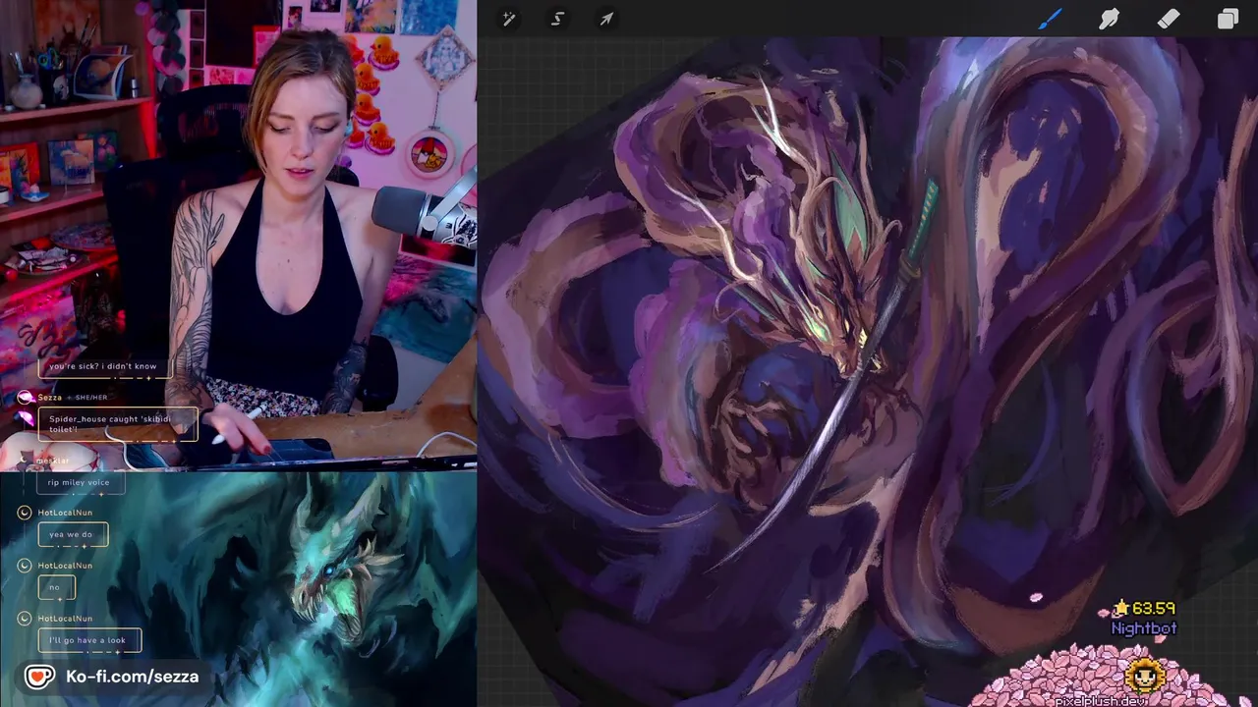1258x707 pixels.
Task: Click the 63.59 star score
Action: coord(1144,608)
